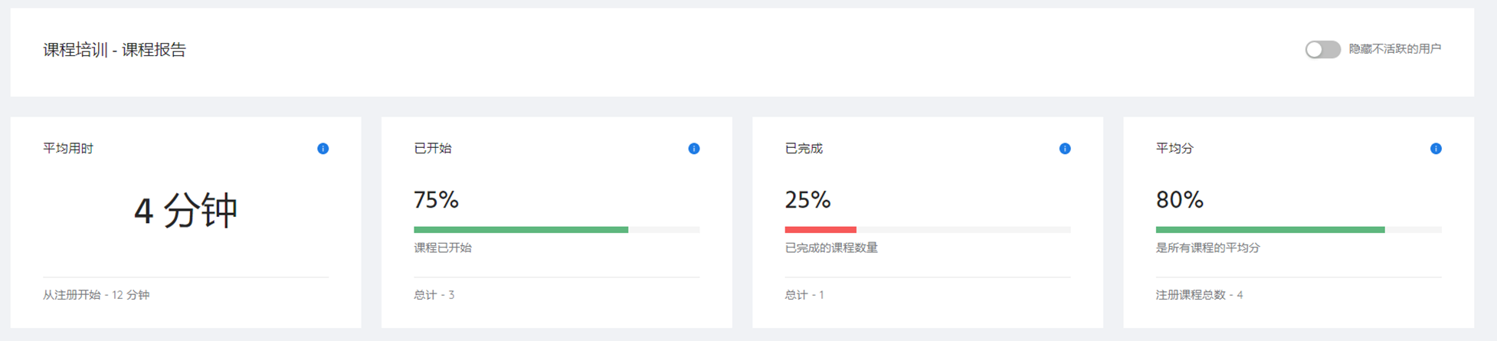Viewport: 1497px width, 341px height.
Task: Toggle the 隐藏不活跃的用户 switch
Action: (x=1322, y=50)
